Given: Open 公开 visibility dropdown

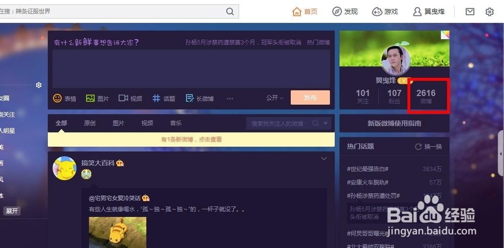Looking at the screenshot, I should point(275,98).
